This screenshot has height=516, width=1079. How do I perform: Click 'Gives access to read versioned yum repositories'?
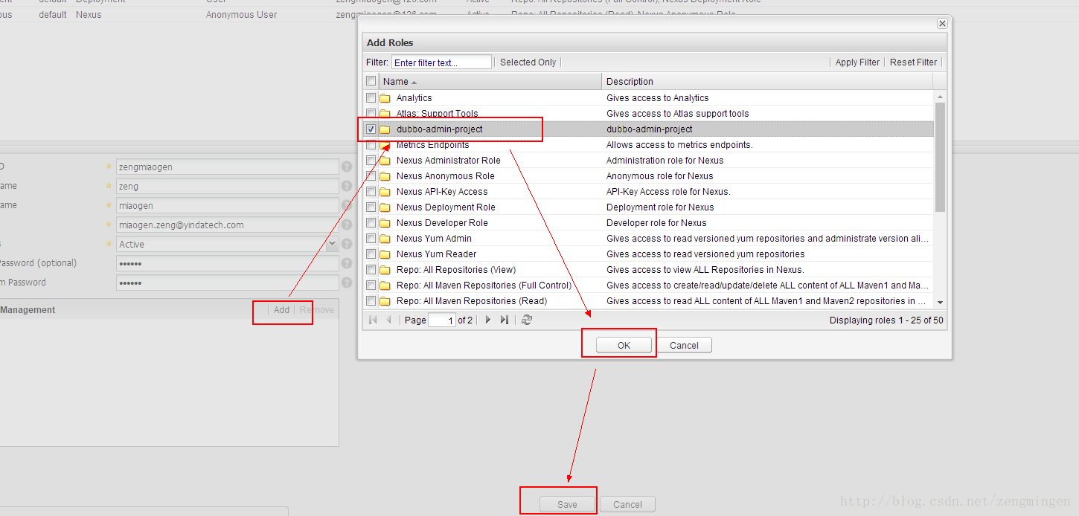[705, 254]
